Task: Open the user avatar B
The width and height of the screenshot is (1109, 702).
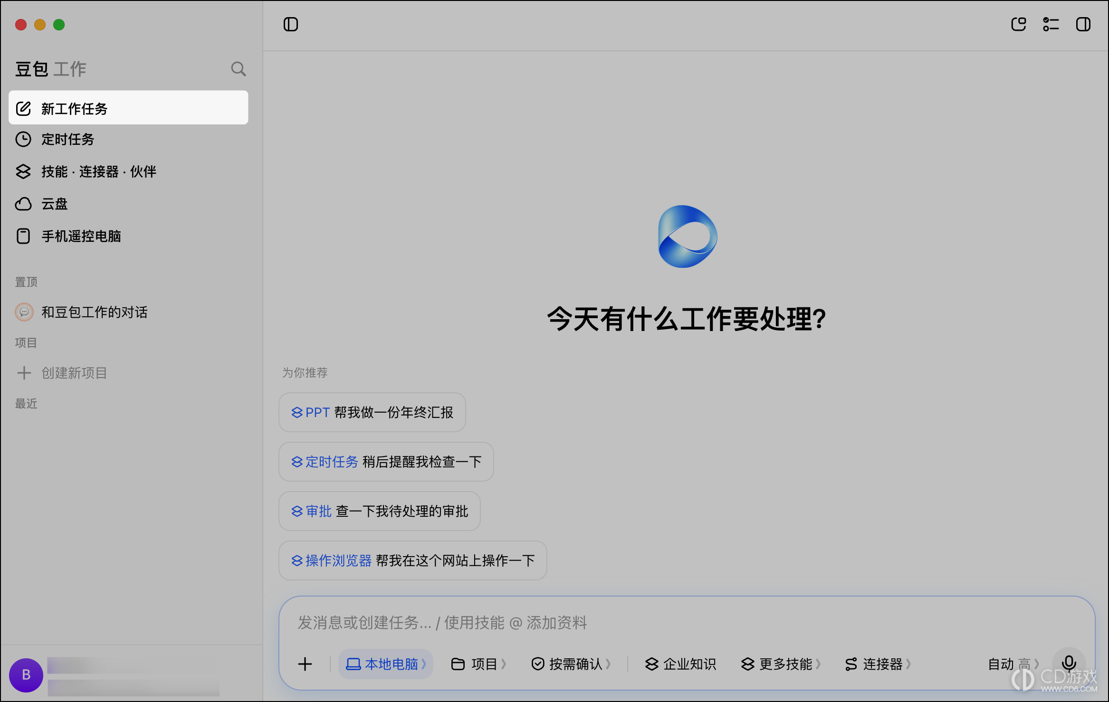Action: click(26, 674)
